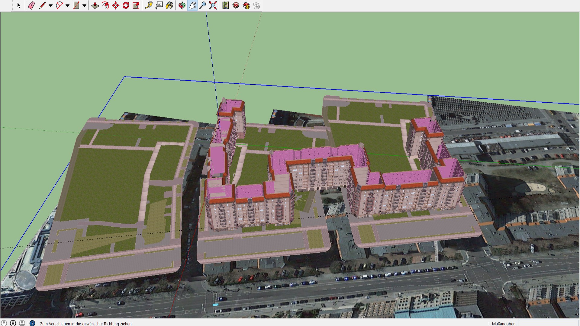Switch to the Orbit tool

[x=182, y=5]
